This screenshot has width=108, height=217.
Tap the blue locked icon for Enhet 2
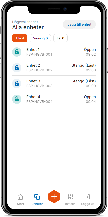point(17,68)
